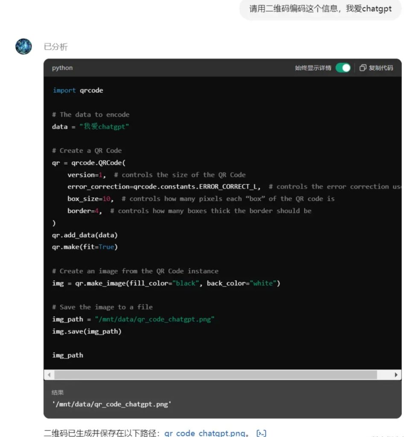This screenshot has height=437, width=404.
Task: Click the right arrow of the code scrollbar
Action: pos(396,375)
